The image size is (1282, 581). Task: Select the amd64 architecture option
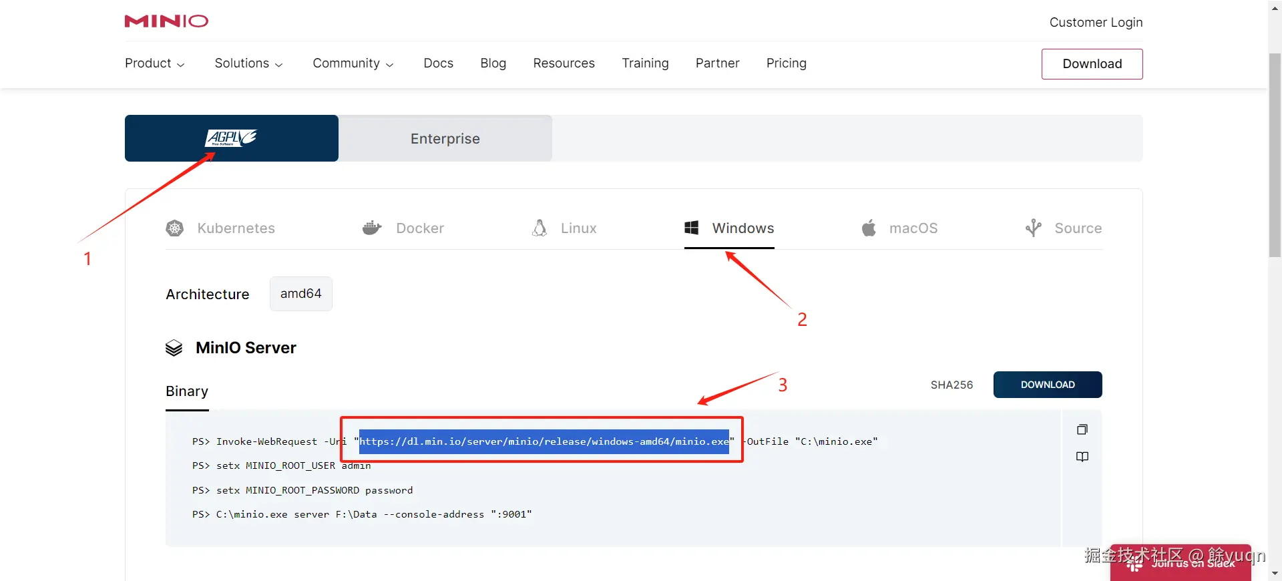click(301, 294)
